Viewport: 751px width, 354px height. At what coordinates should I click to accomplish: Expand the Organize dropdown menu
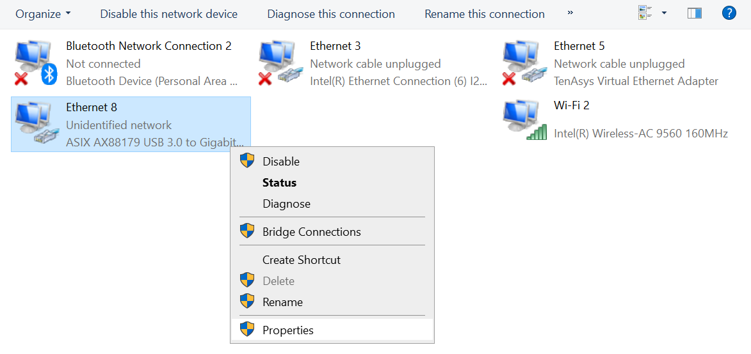[43, 13]
